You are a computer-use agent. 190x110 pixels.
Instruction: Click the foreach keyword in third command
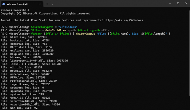pyautogui.click(x=36, y=34)
